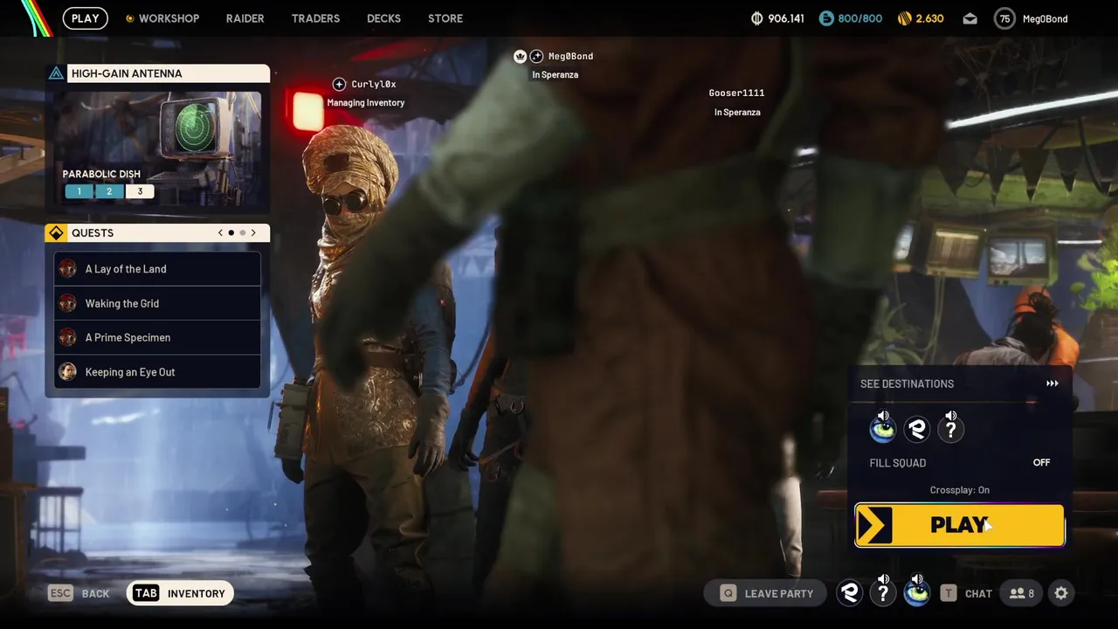Click the party leader crown icon
Screen dimensions: 1118x629
(521, 56)
